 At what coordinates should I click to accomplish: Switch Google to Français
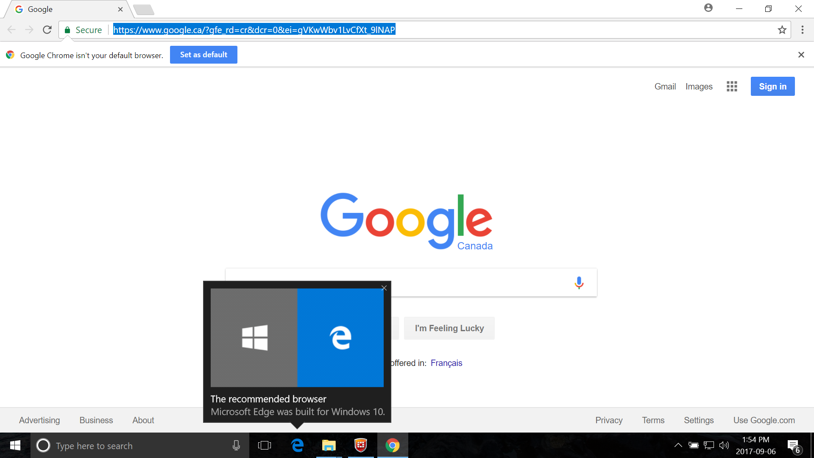[x=446, y=363]
